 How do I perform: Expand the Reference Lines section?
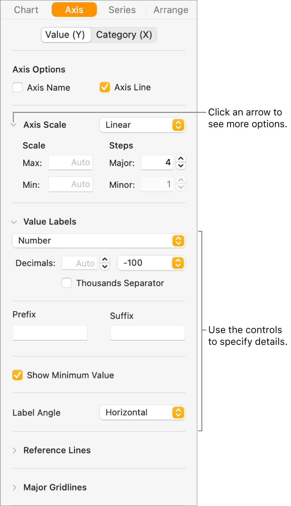14,450
